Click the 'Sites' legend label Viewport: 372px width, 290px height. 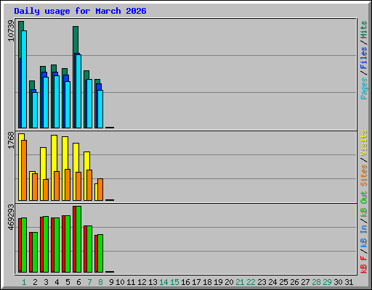pyautogui.click(x=363, y=175)
